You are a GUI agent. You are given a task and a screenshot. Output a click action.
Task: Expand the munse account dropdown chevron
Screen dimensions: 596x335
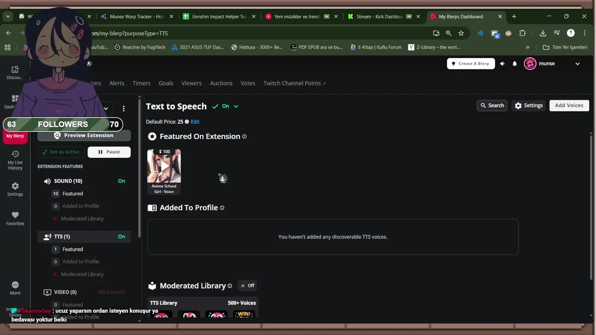577,64
